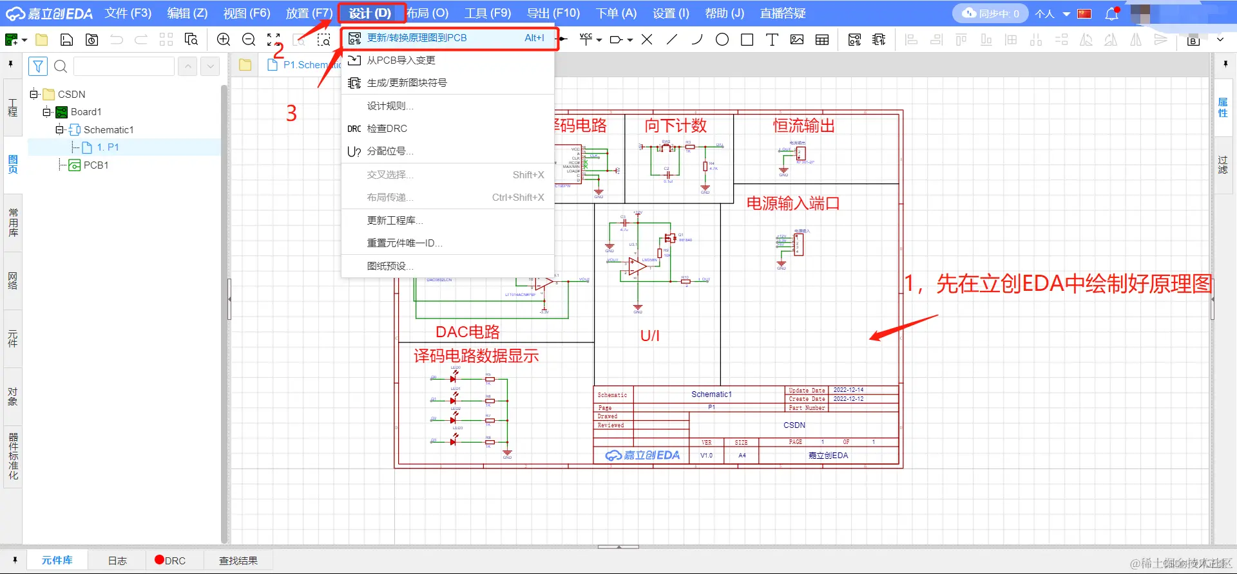Click the Find and replace toolbar icon
1237x574 pixels.
coord(191,40)
